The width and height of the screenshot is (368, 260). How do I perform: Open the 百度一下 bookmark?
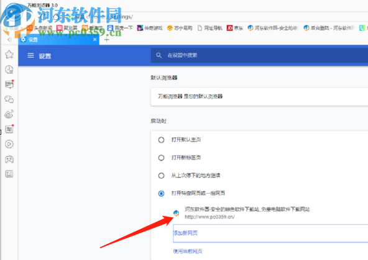click(120, 28)
